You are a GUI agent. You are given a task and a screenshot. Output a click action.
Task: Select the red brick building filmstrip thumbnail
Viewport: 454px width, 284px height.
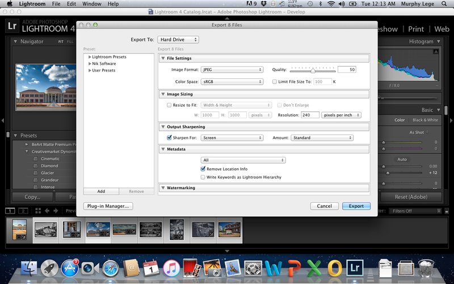point(229,230)
